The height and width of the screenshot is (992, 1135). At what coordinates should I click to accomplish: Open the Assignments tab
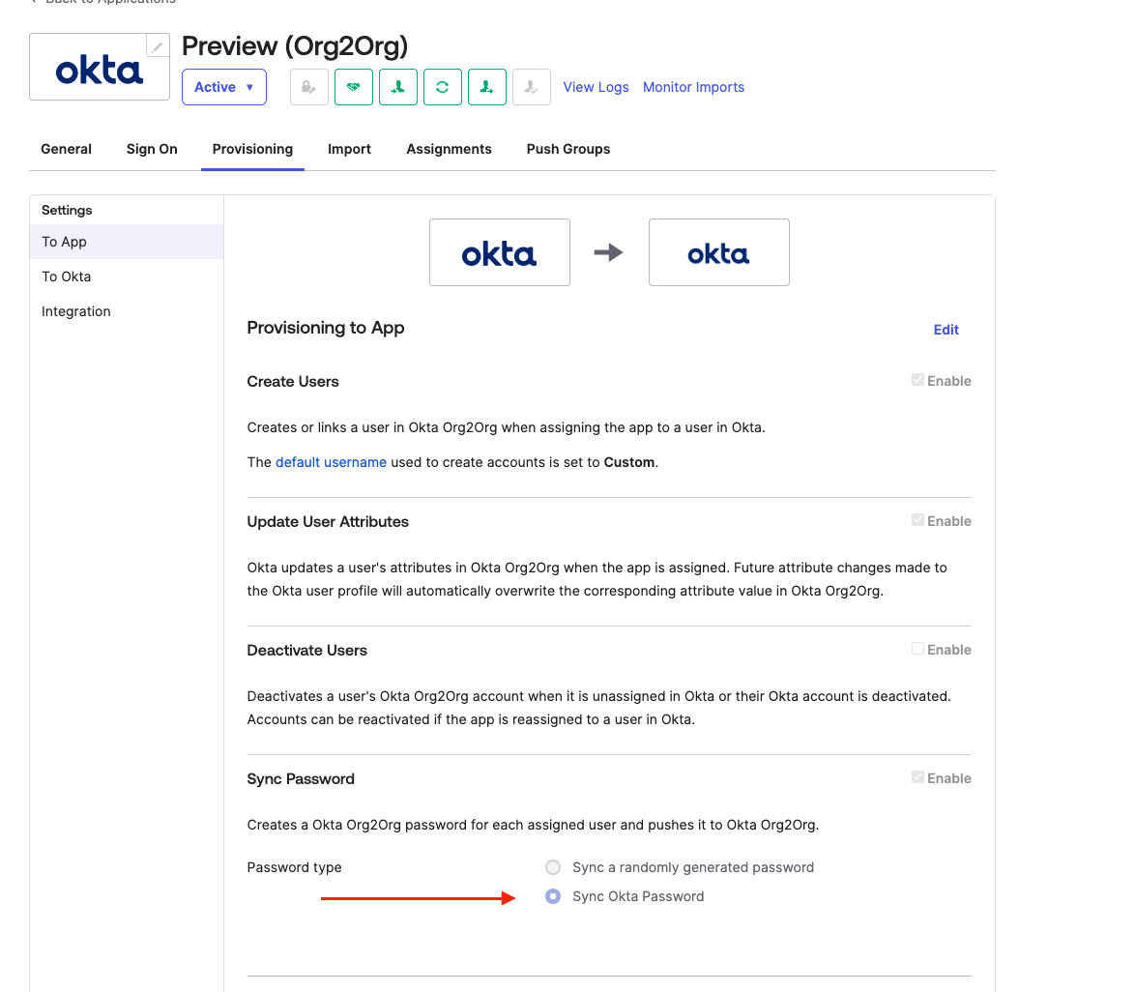click(x=449, y=149)
